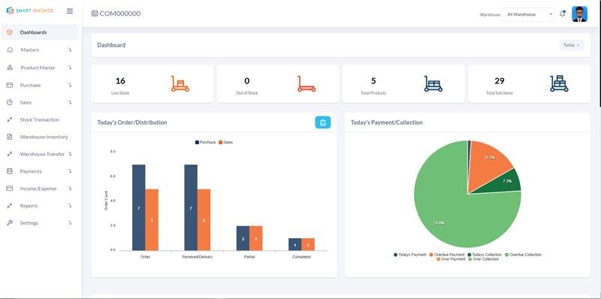Expand the Product Master submenu arrow
Viewport: 601px width, 299px height.
70,68
